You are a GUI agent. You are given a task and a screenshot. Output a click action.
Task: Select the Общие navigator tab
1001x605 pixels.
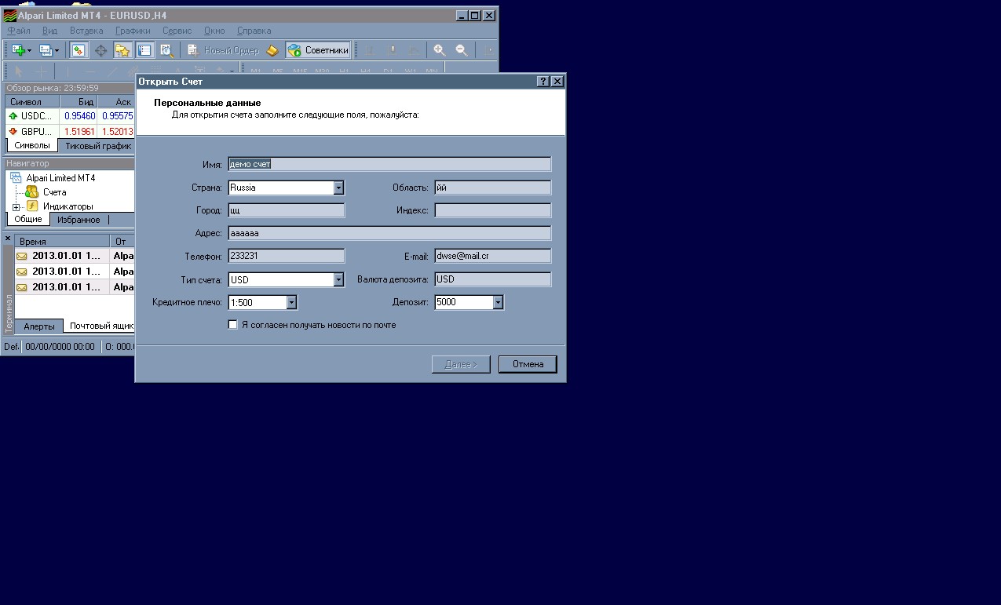28,220
